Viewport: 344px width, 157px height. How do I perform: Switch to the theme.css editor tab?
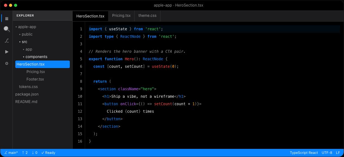147,16
